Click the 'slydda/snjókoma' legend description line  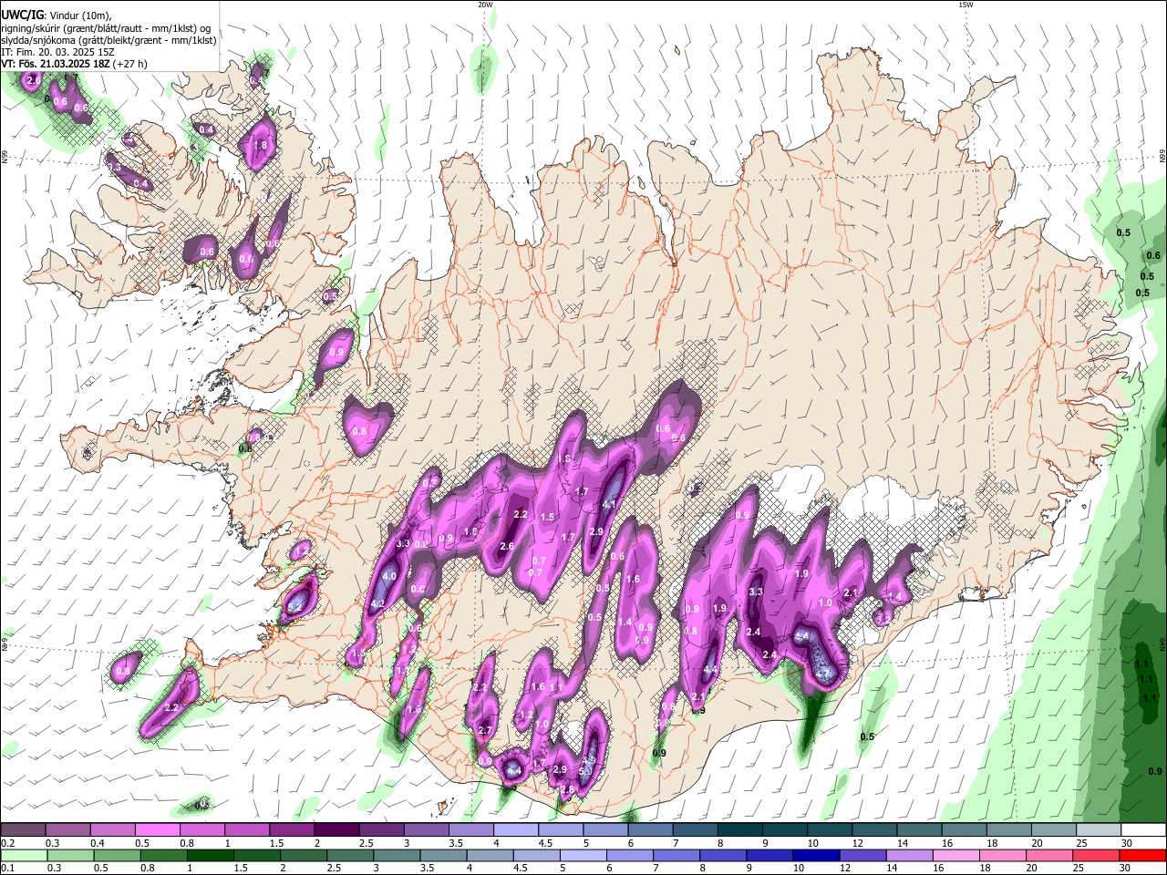[108, 40]
